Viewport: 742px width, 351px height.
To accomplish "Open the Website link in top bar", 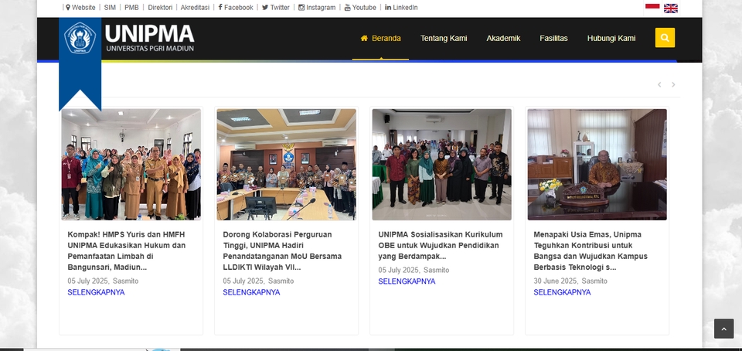I will tap(80, 8).
